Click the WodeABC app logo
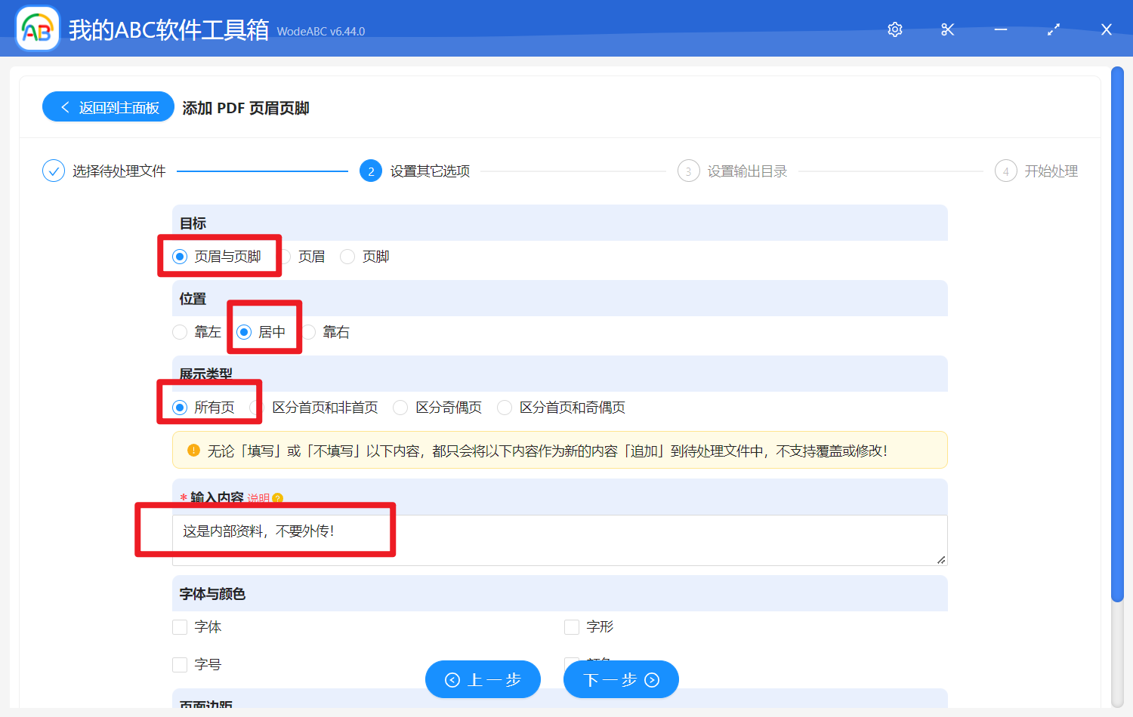 (x=38, y=29)
